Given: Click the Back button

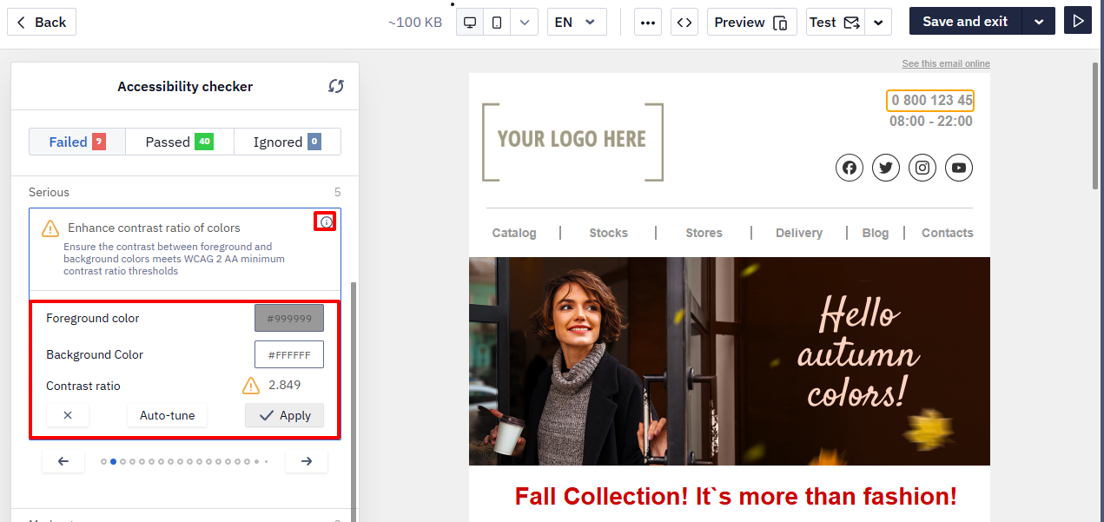Looking at the screenshot, I should point(42,22).
